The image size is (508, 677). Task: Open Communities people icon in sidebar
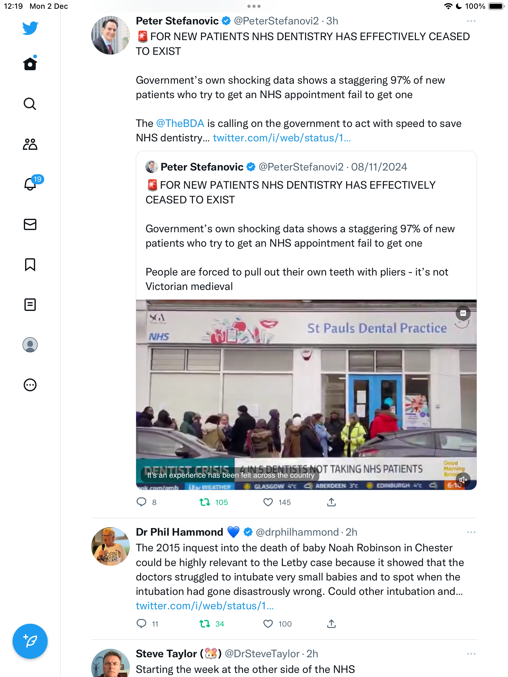click(30, 144)
